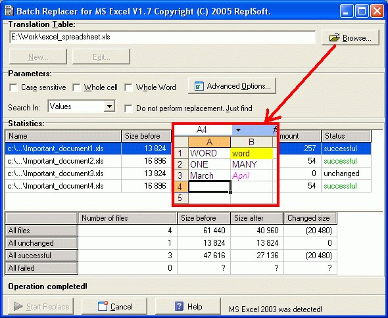Click the Translation Table path field
Image resolution: width=388 pixels, height=318 pixels.
[x=162, y=37]
